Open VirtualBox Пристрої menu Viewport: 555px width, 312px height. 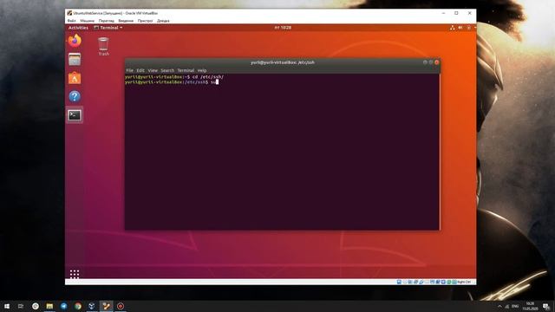click(145, 21)
